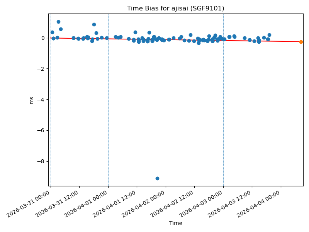Click the orange predicted point at right edge

(301, 42)
